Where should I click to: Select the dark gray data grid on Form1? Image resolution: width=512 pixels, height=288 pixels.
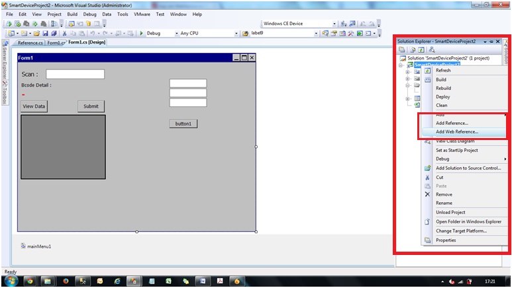click(x=64, y=147)
